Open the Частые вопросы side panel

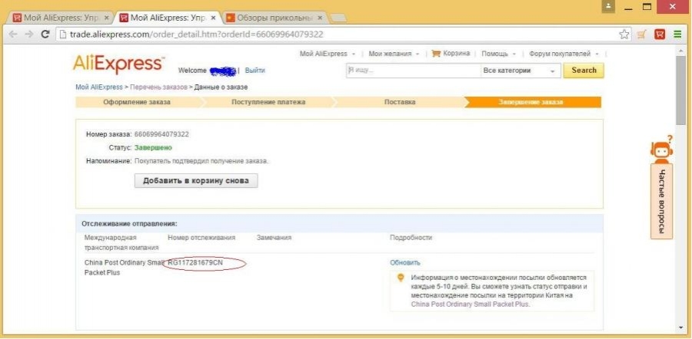click(661, 202)
